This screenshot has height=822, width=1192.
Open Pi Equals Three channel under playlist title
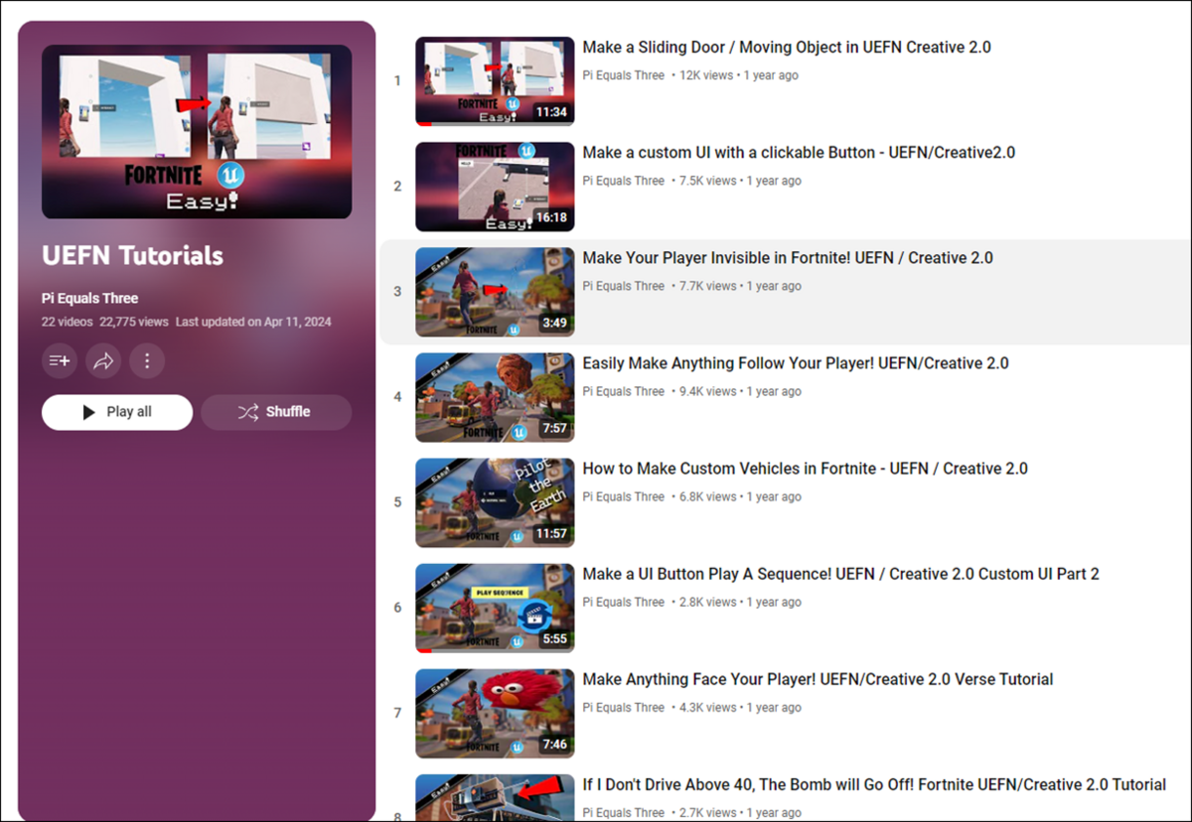(x=89, y=298)
